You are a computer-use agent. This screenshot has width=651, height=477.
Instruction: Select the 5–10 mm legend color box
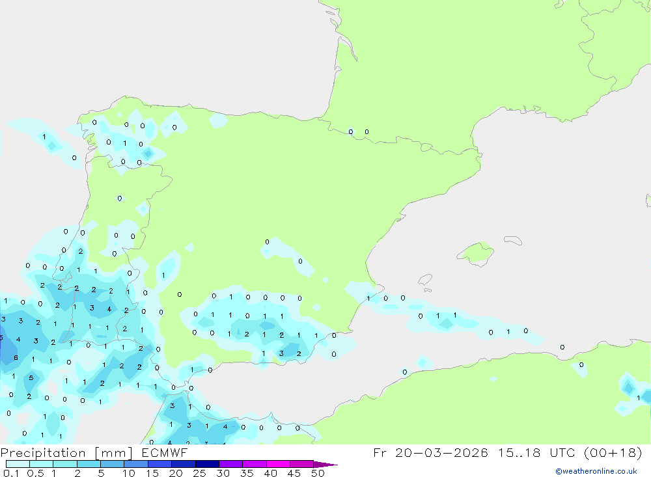tap(112, 464)
